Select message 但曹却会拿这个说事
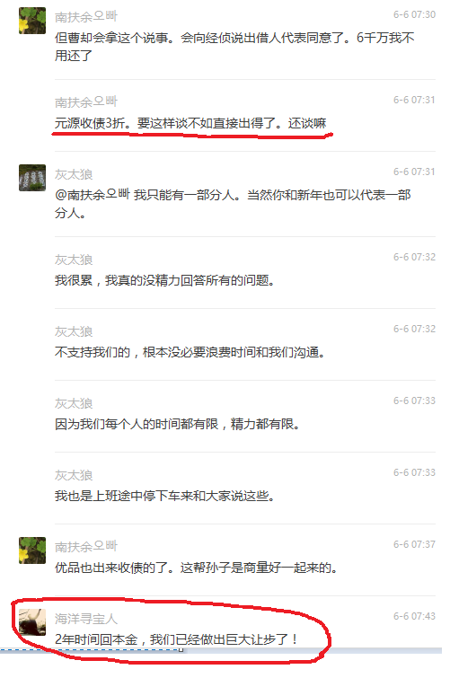Screen dimensions: 450x678 pos(234,47)
